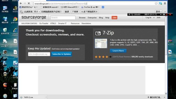Focus the SourceForge search field
Viewport: 176px width, 99px height.
63,18
